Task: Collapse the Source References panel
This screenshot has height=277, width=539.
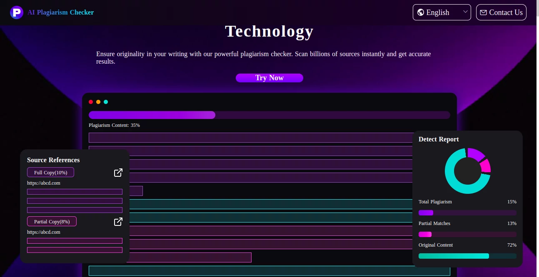Action: 53,160
